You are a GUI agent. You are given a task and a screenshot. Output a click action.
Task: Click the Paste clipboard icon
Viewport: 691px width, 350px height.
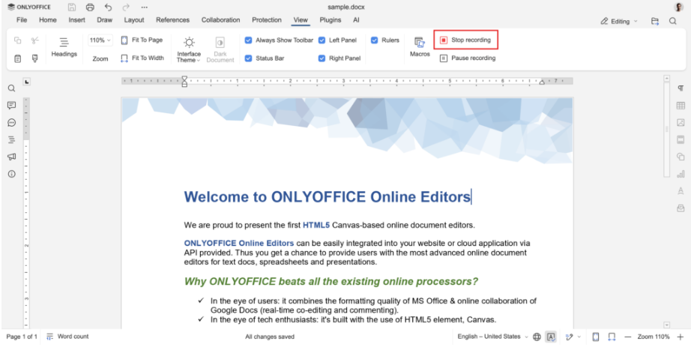click(18, 58)
